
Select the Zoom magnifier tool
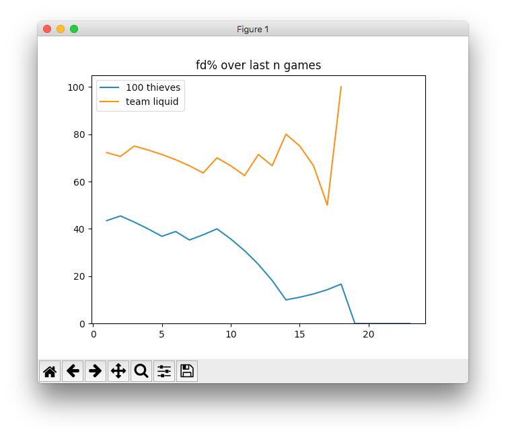pos(141,371)
